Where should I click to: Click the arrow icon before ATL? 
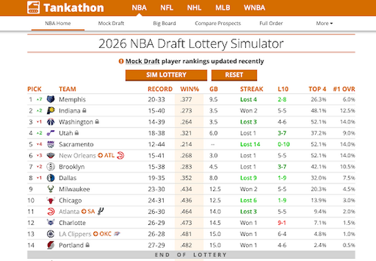pyautogui.click(x=100, y=155)
